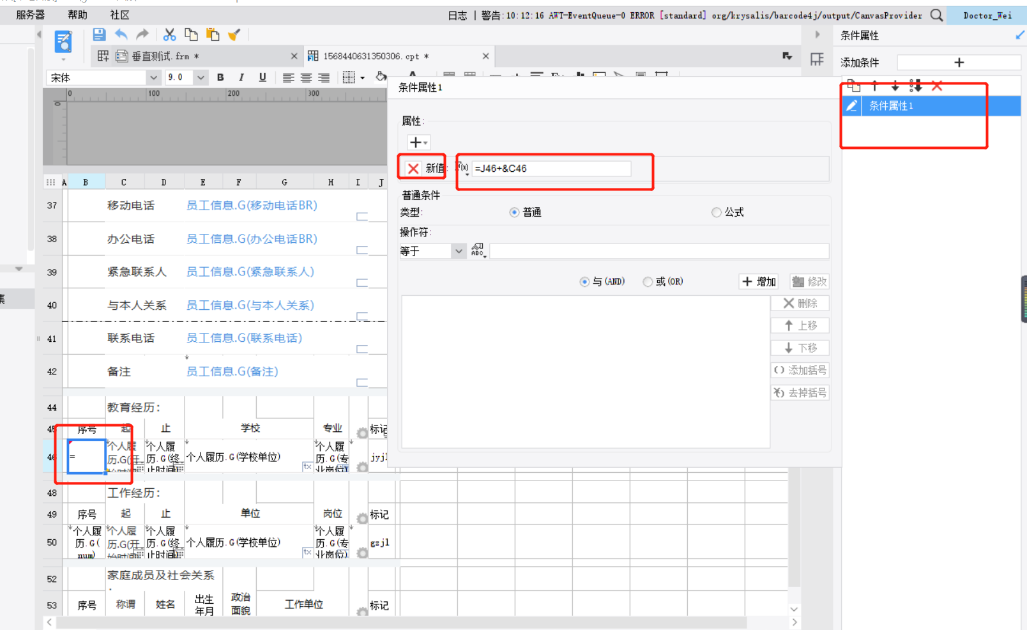Save the report with the disk icon
Viewport: 1027px width, 630px height.
coord(99,35)
